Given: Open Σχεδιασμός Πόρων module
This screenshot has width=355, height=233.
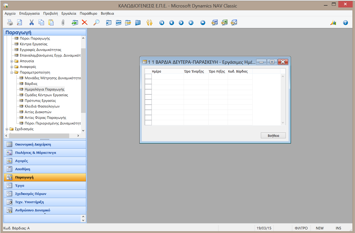Looking at the screenshot, I should [x=45, y=194].
